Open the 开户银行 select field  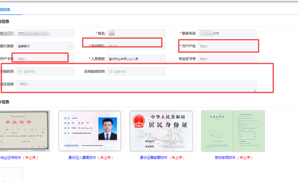136,46
